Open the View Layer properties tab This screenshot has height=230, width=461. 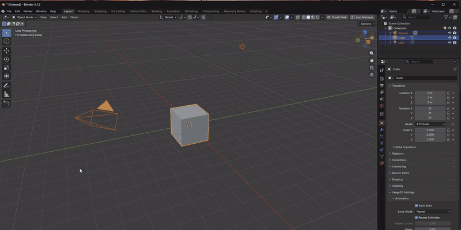tap(381, 93)
